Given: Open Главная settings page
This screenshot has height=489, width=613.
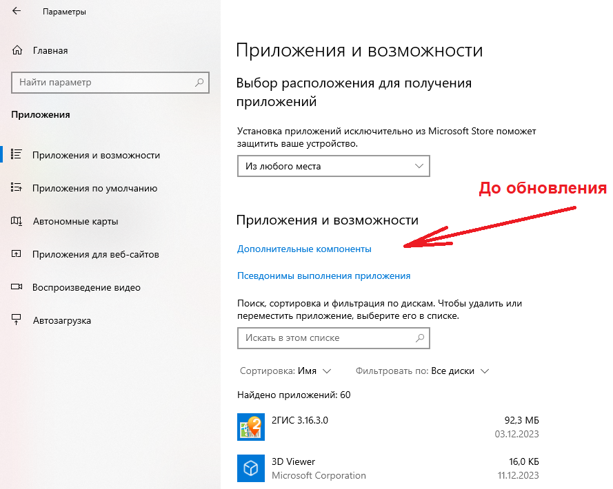Looking at the screenshot, I should click(x=50, y=50).
